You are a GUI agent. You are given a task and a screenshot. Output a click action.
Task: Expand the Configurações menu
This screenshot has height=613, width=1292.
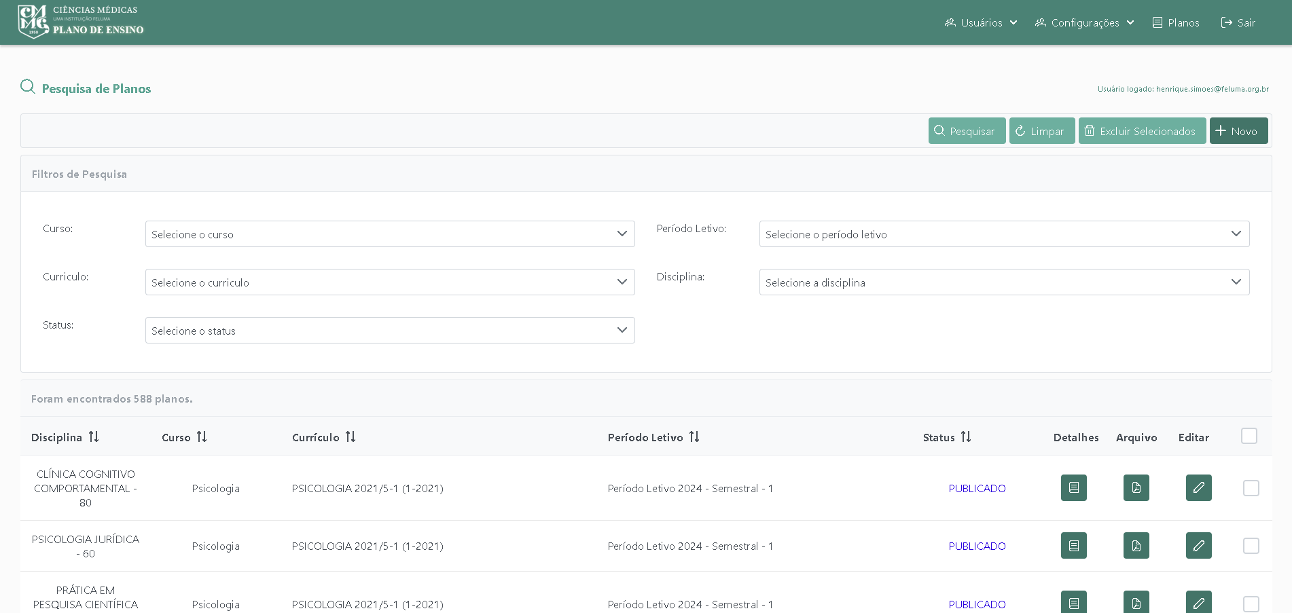(x=1084, y=22)
